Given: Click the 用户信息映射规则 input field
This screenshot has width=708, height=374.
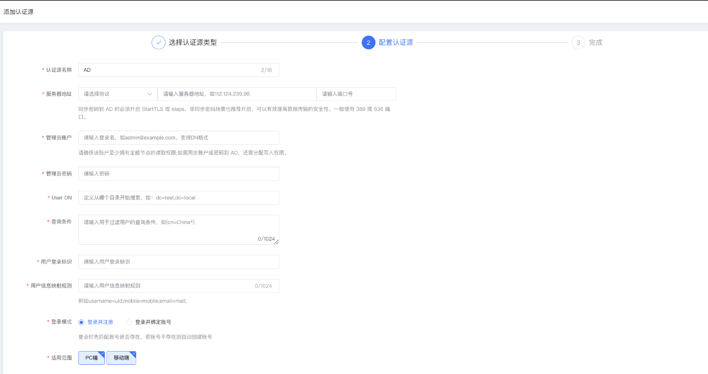Looking at the screenshot, I should point(167,286).
